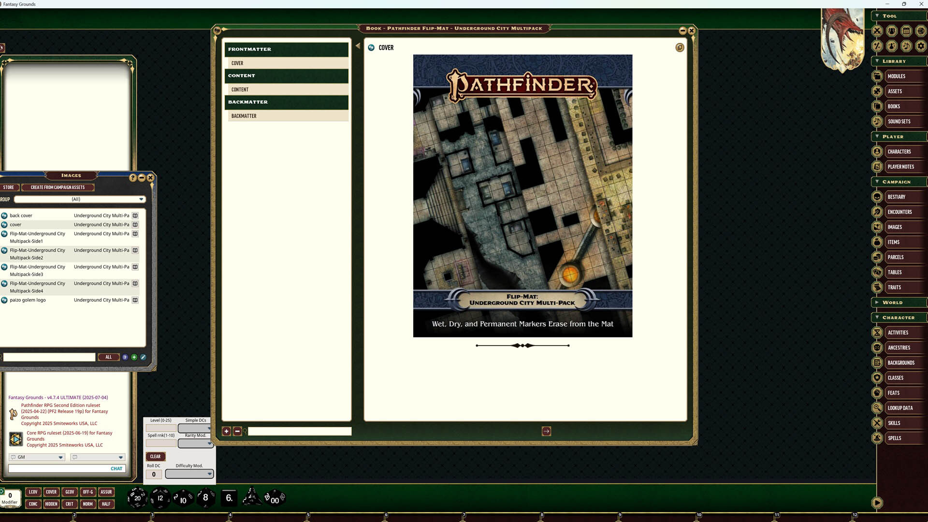This screenshot has width=928, height=522.
Task: Toggle the OFF-G chat mode button
Action: pyautogui.click(x=88, y=492)
